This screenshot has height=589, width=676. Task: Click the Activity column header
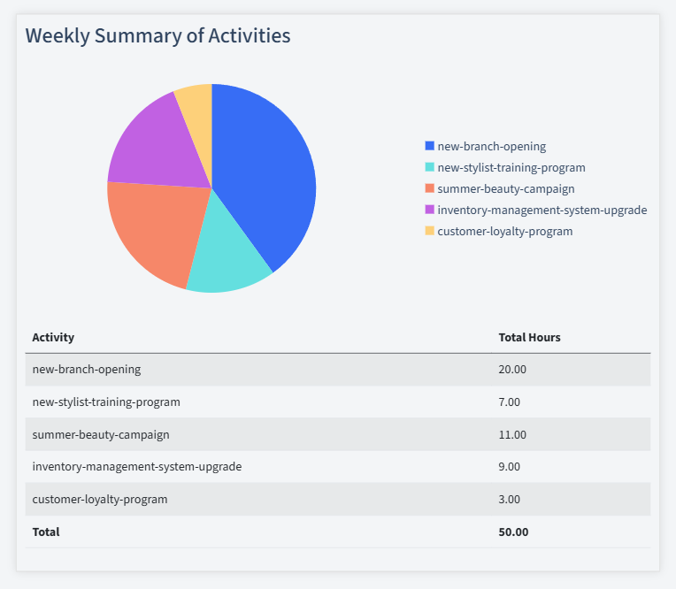tap(53, 337)
